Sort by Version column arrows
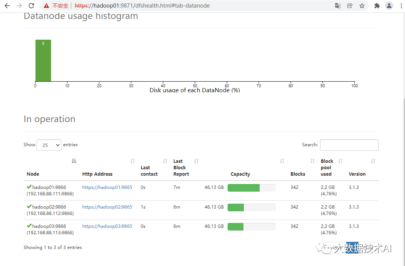 [x=373, y=161]
